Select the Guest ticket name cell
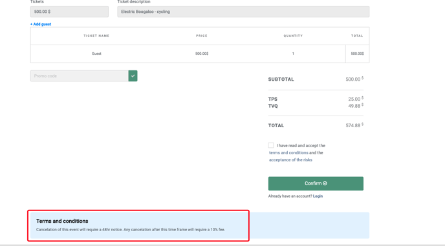 click(96, 54)
